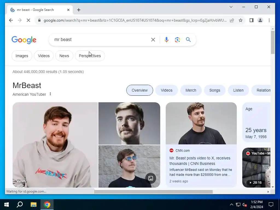Click the page scroll down arrow
The height and width of the screenshot is (210, 280).
coord(273,187)
